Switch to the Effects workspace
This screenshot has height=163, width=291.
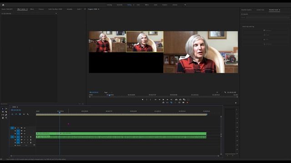(x=146, y=5)
